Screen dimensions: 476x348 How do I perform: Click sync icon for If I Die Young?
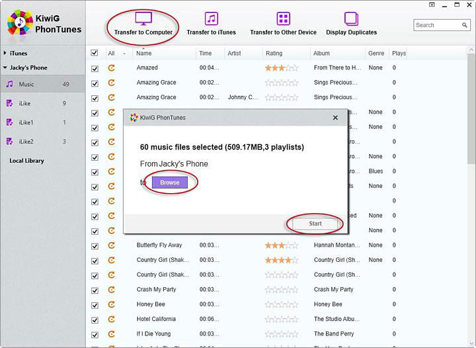[x=112, y=334]
